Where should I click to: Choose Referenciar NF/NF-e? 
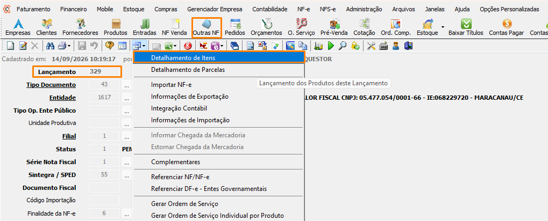[219, 177]
